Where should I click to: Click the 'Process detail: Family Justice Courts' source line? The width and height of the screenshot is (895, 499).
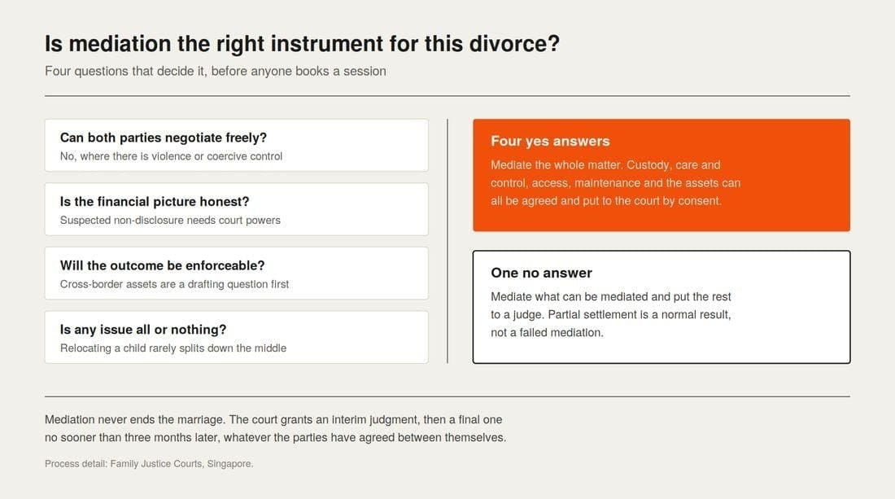(148, 464)
